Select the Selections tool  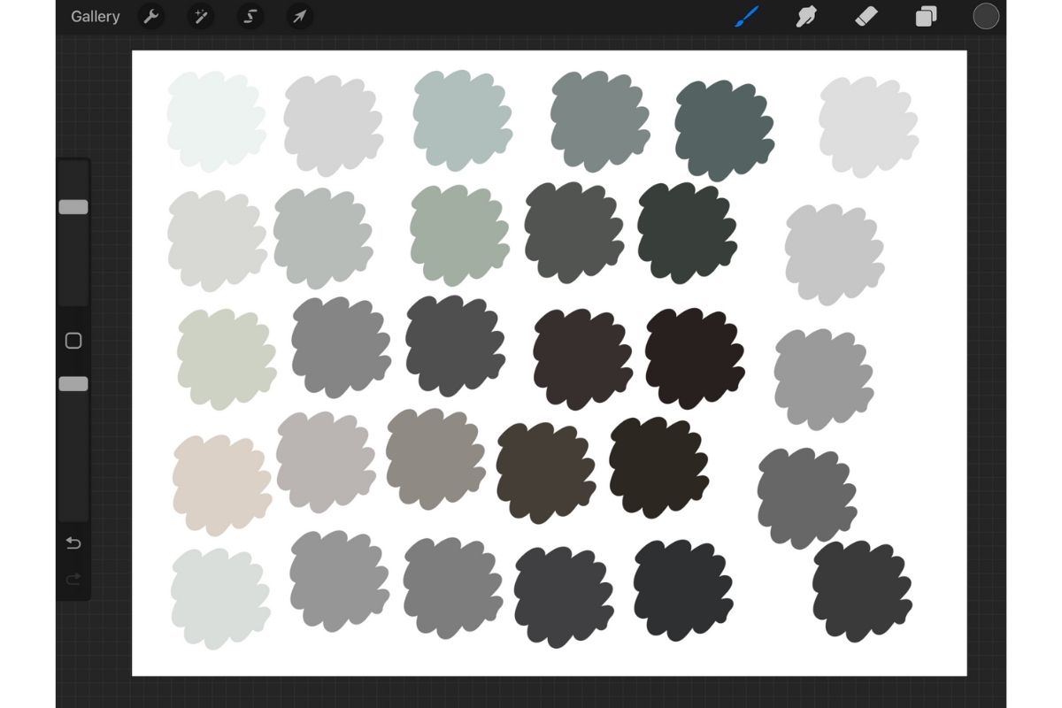[x=250, y=16]
